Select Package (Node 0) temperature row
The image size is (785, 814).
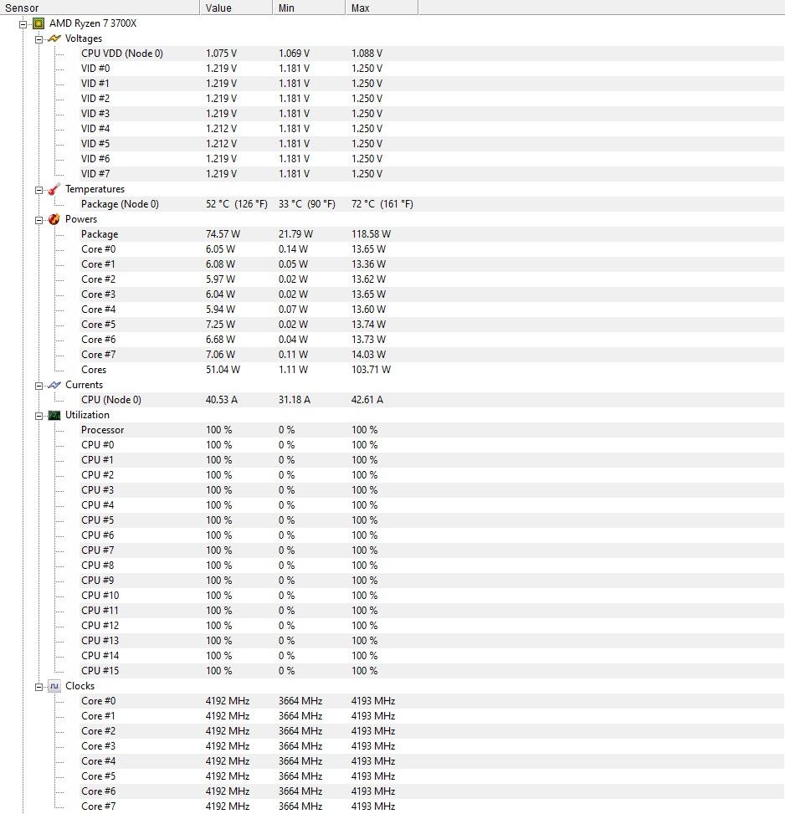pyautogui.click(x=431, y=204)
